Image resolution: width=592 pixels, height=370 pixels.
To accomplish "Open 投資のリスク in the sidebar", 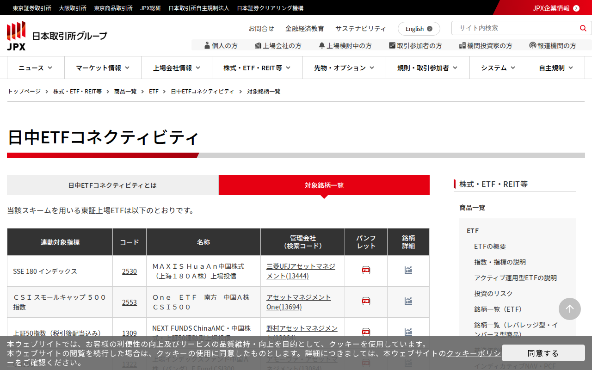I will (x=493, y=293).
